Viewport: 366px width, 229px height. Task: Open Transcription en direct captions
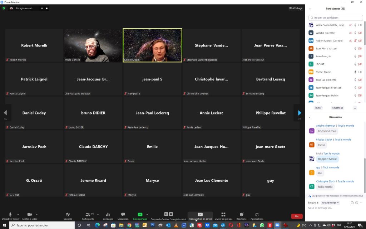tap(200, 216)
